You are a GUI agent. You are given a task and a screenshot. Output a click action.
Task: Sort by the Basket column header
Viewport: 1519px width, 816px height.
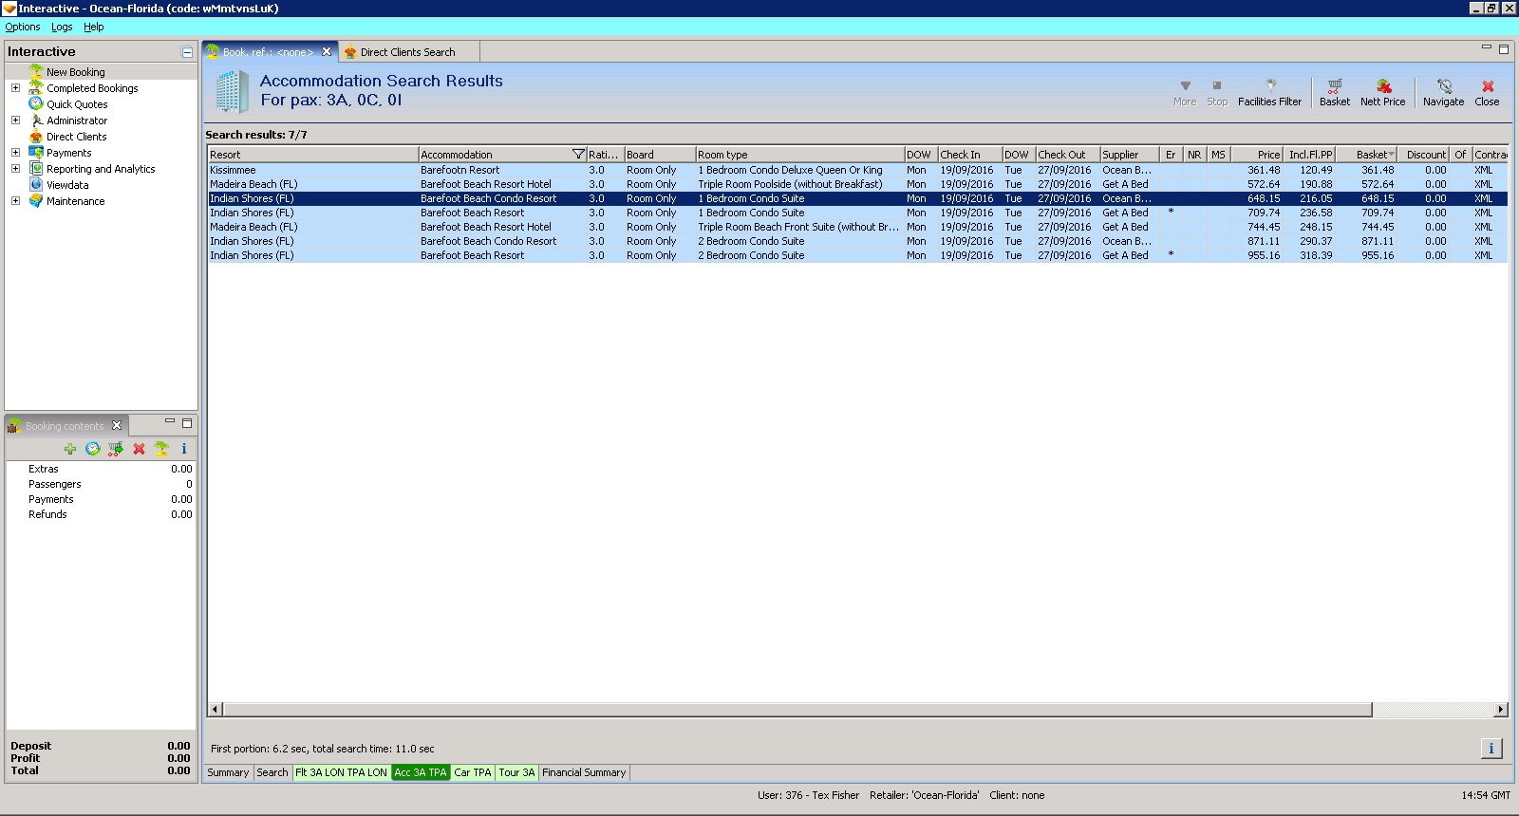1367,155
